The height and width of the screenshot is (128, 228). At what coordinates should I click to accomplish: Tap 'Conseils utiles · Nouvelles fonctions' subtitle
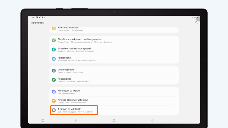[72, 103]
